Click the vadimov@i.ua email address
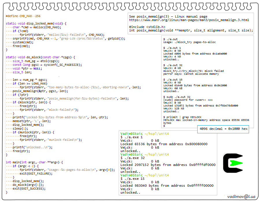The image size is (260, 202). tap(241, 197)
